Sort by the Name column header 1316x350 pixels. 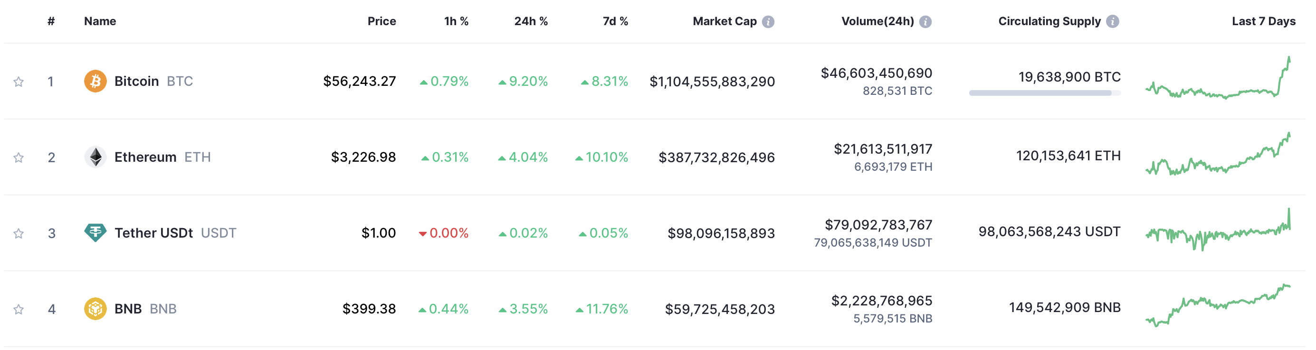pyautogui.click(x=100, y=21)
